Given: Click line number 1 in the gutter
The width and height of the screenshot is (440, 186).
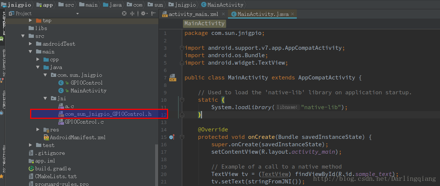Looking at the screenshot, I should pos(165,33).
